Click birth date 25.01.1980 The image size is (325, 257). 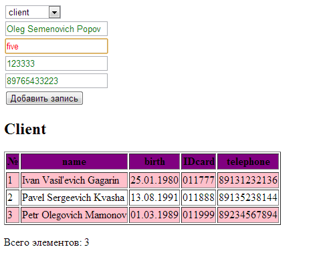tap(154, 180)
